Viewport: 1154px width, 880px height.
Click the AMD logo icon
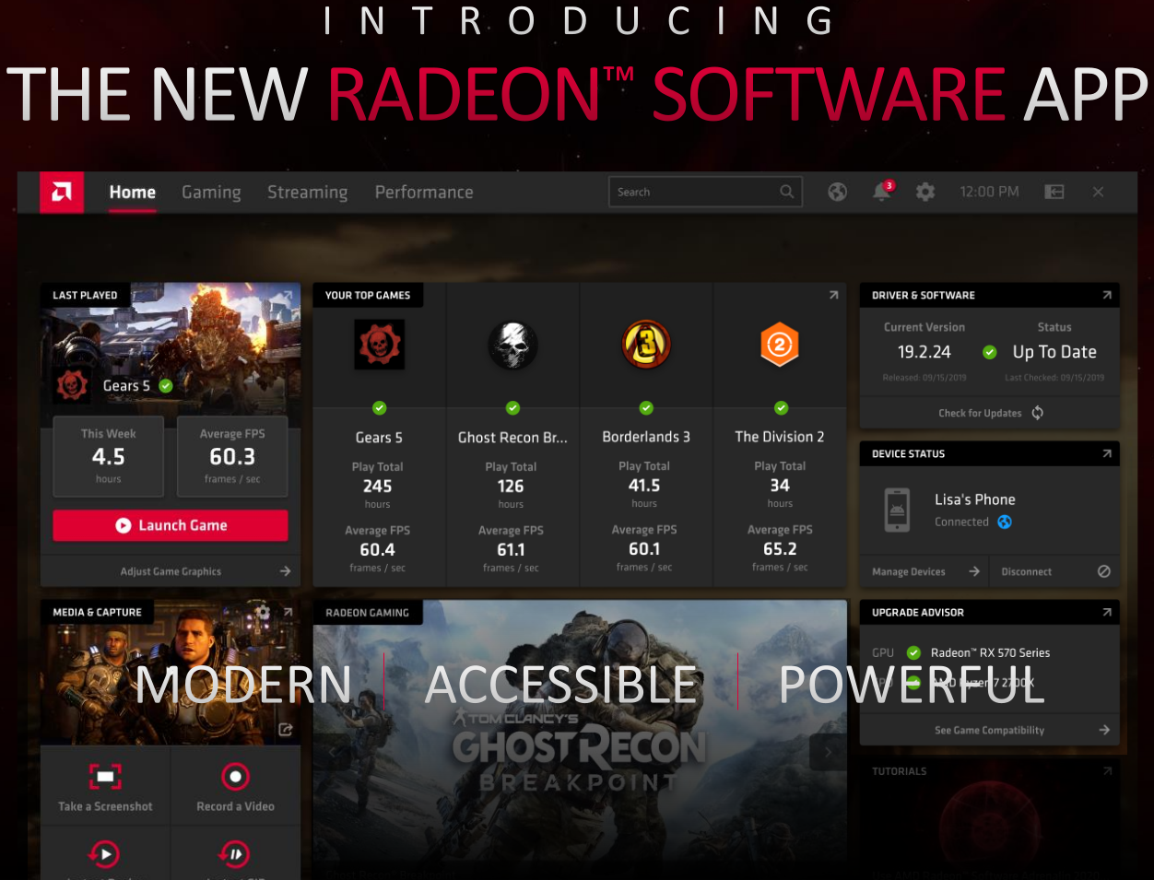coord(62,192)
